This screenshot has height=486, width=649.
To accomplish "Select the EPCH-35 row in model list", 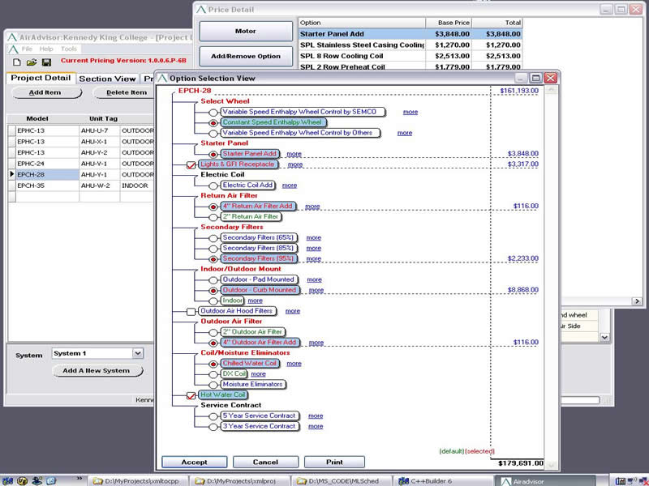I will coord(31,185).
